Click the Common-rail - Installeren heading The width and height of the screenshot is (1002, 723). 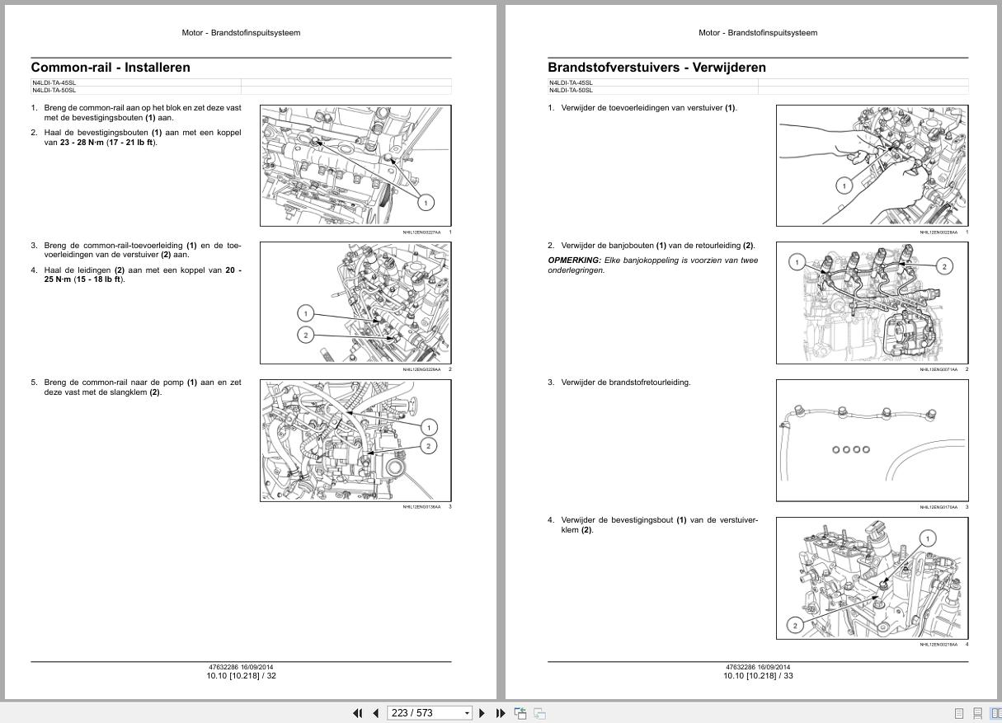point(110,68)
